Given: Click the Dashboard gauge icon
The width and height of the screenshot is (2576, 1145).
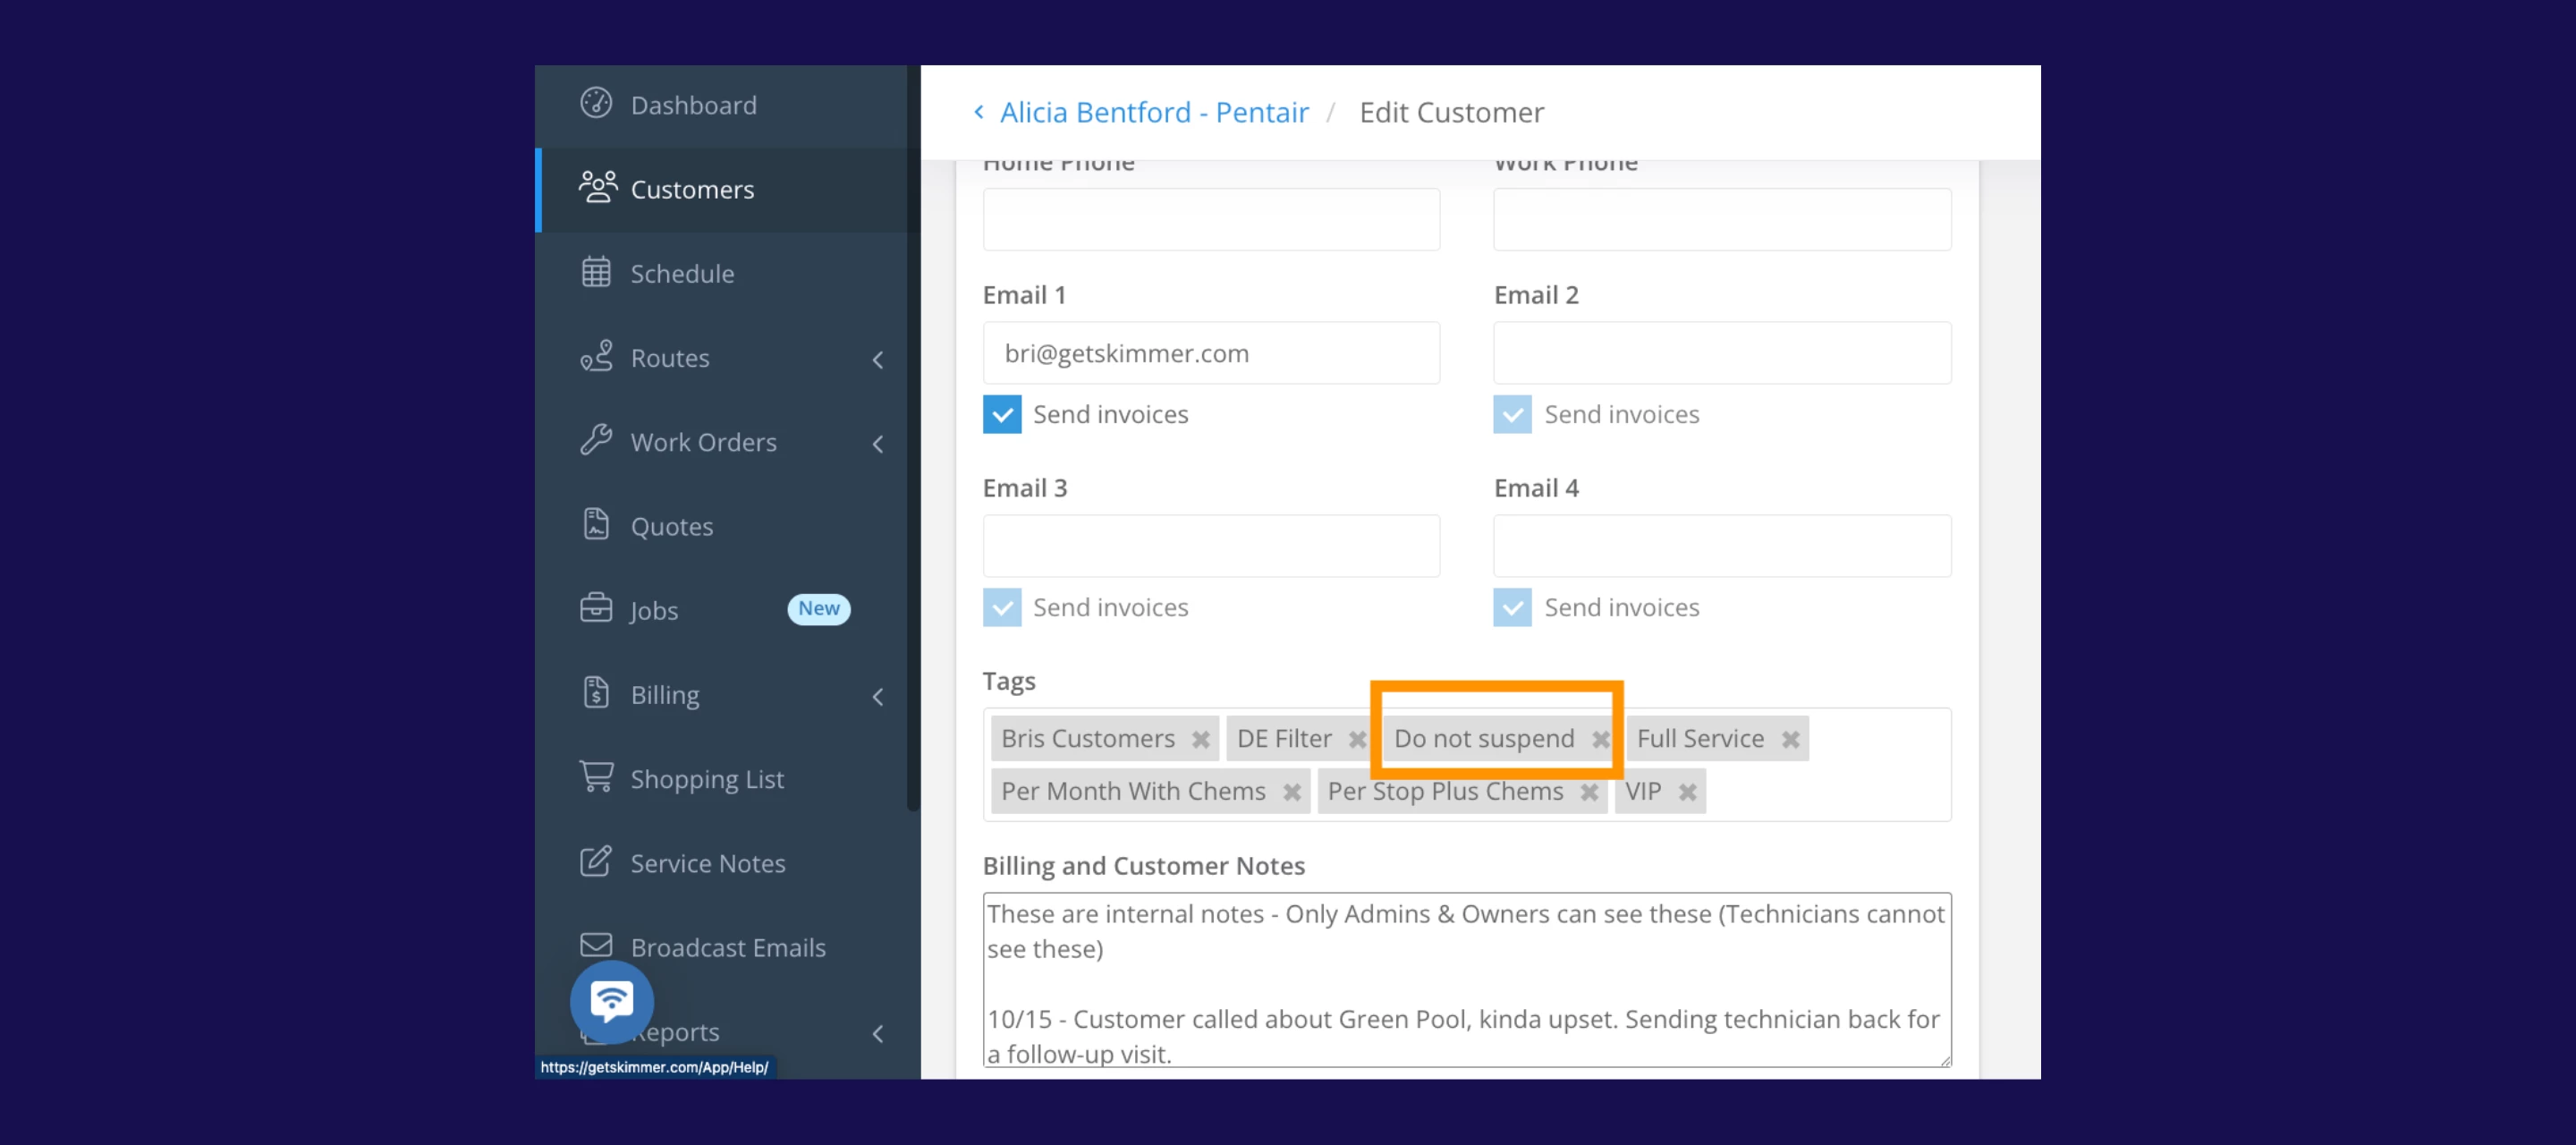Looking at the screenshot, I should click(x=596, y=103).
